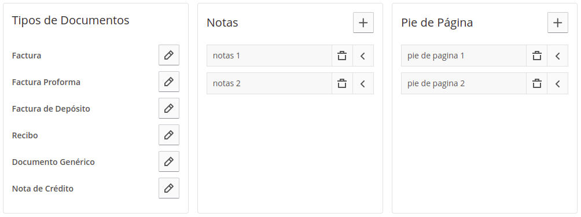This screenshot has height=217, width=581.
Task: Edit the Nota de Crédito type
Action: 169,189
